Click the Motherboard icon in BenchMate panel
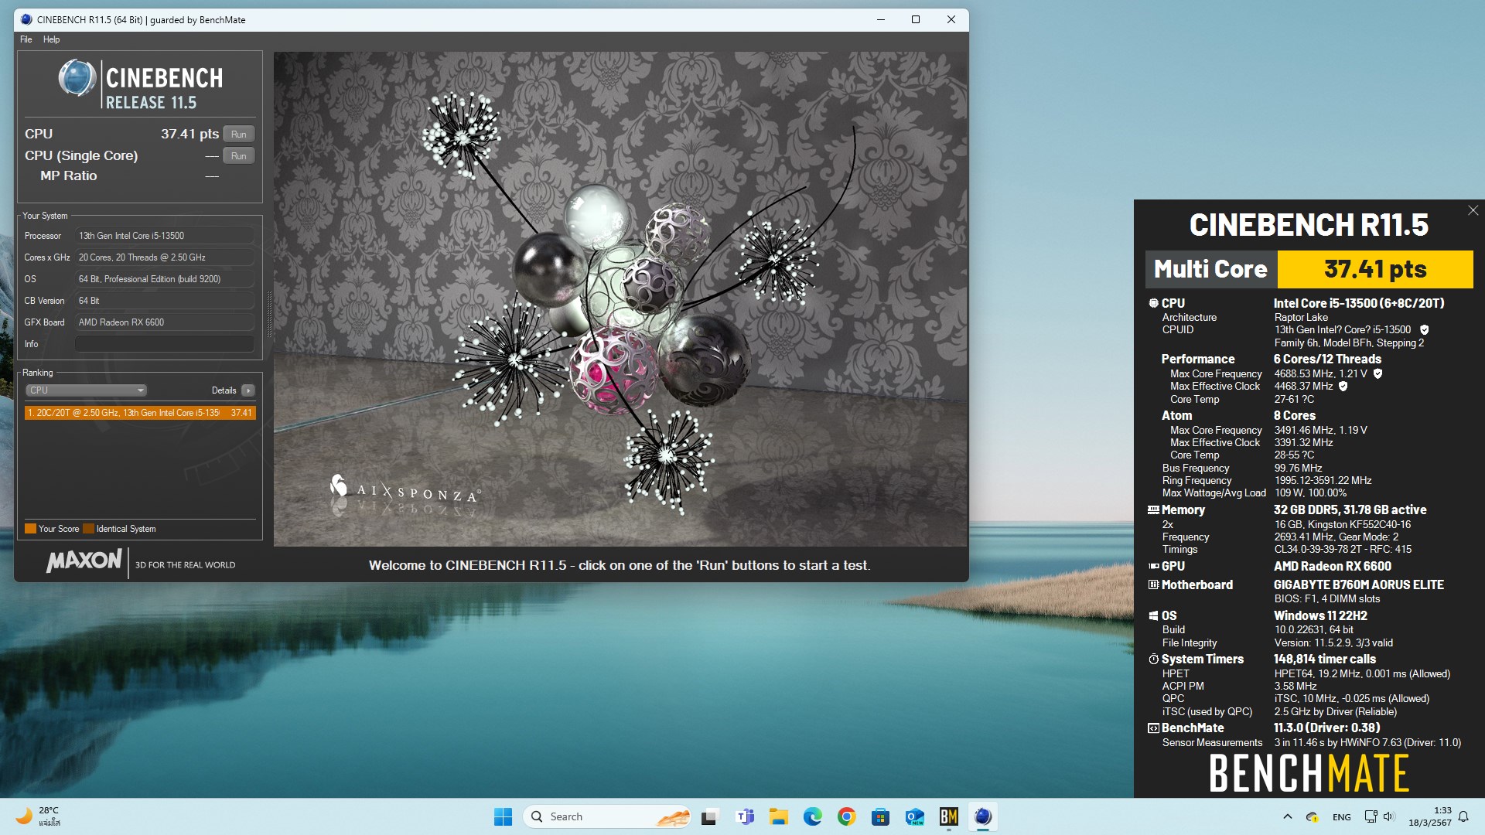Screen dimensions: 1485x835 click(1153, 584)
